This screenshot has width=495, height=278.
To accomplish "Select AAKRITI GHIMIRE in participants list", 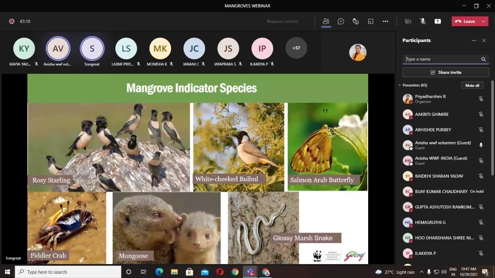I will 432,114.
